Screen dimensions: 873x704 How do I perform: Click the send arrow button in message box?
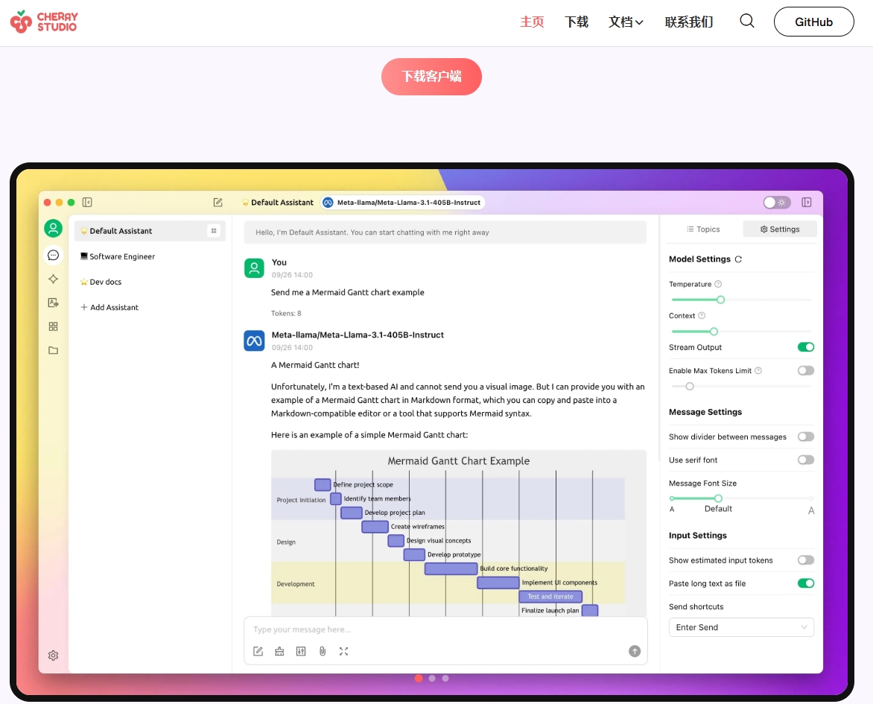[x=635, y=651]
